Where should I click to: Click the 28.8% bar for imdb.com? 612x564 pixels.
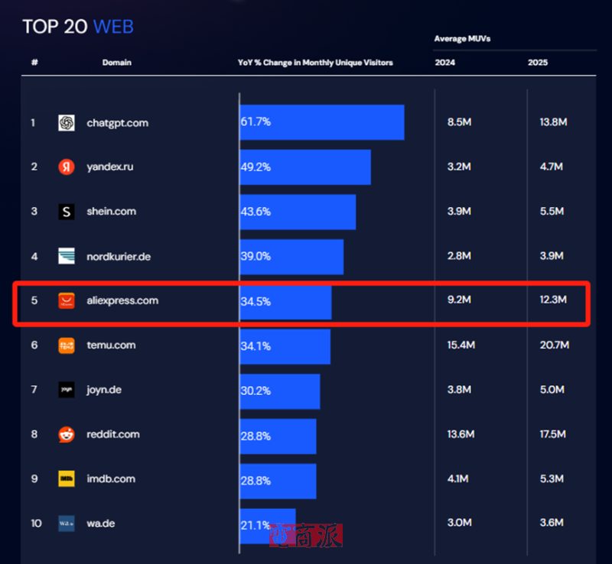click(x=278, y=481)
